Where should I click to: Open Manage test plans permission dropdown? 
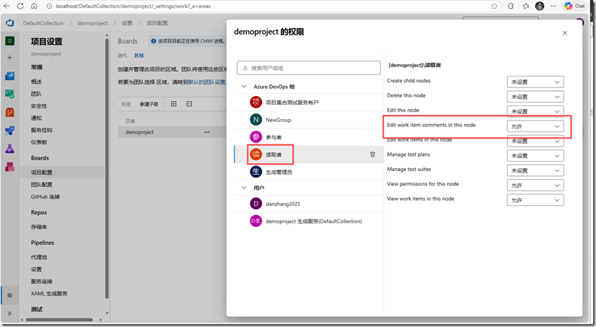click(535, 155)
